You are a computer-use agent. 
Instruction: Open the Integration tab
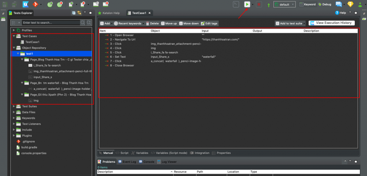tap(200, 153)
